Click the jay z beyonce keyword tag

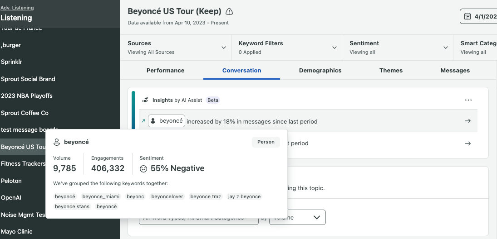(x=244, y=196)
